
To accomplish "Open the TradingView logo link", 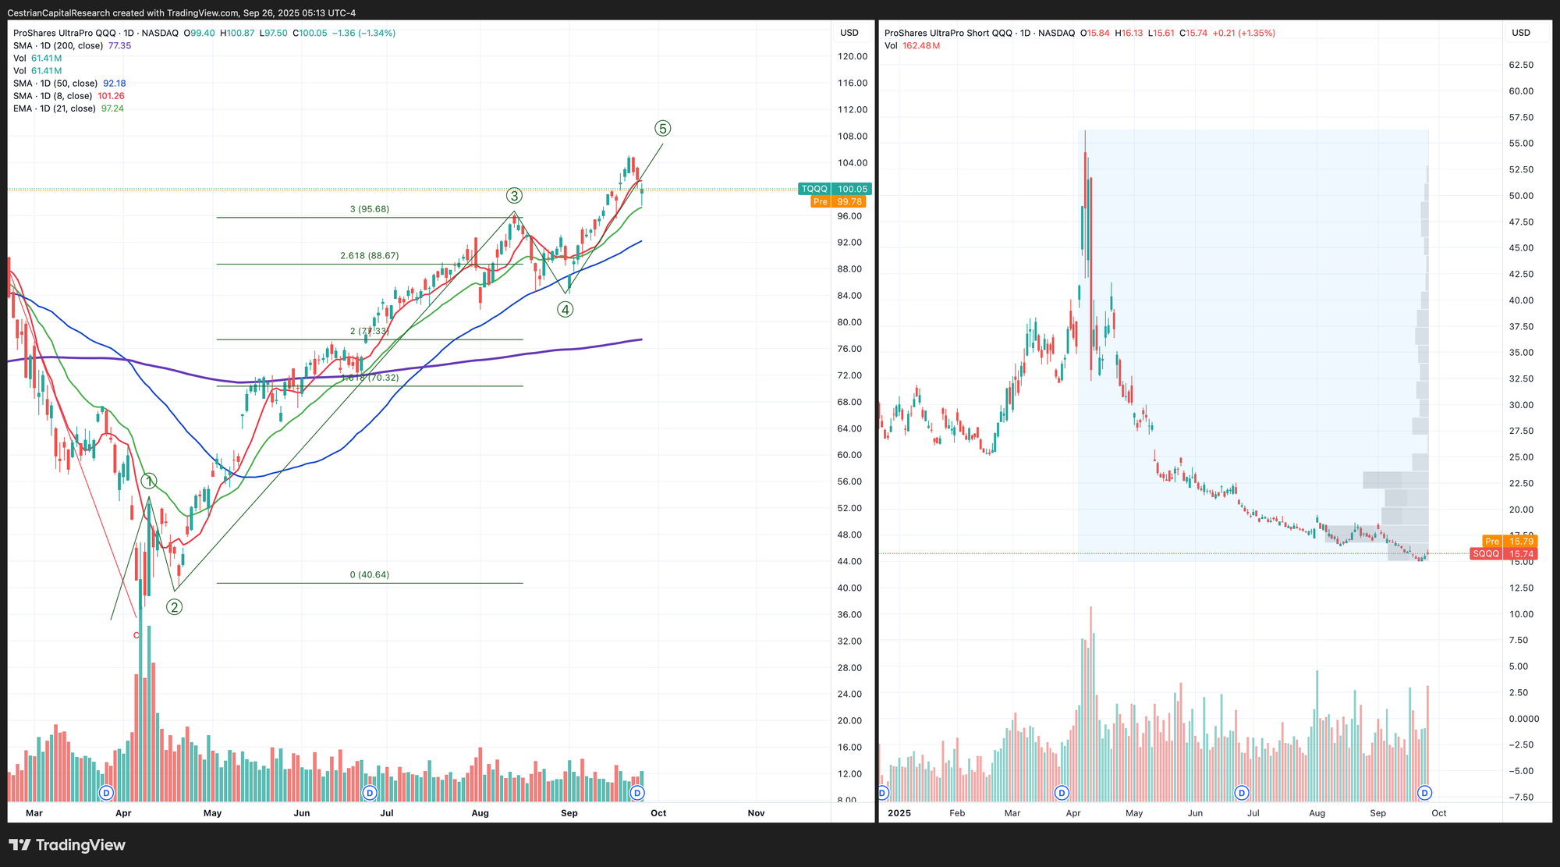I will coord(67,845).
